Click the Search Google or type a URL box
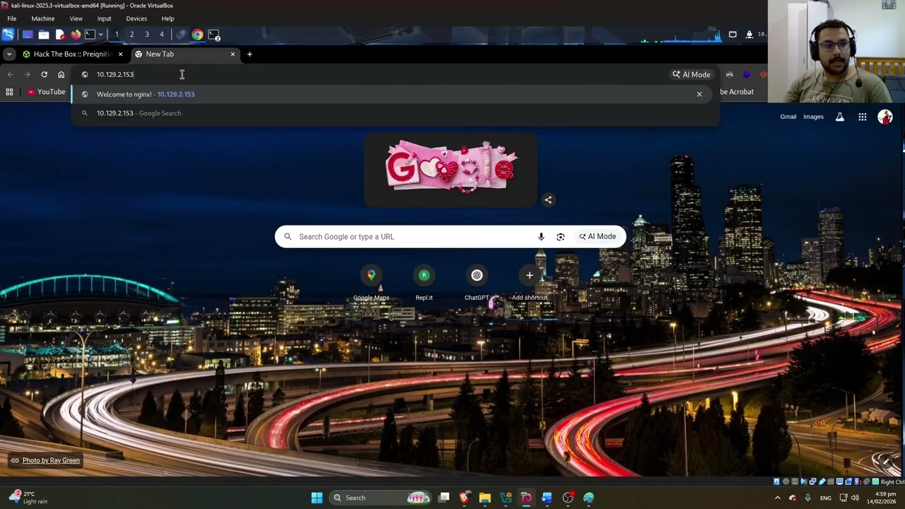The image size is (905, 509). tap(450, 237)
